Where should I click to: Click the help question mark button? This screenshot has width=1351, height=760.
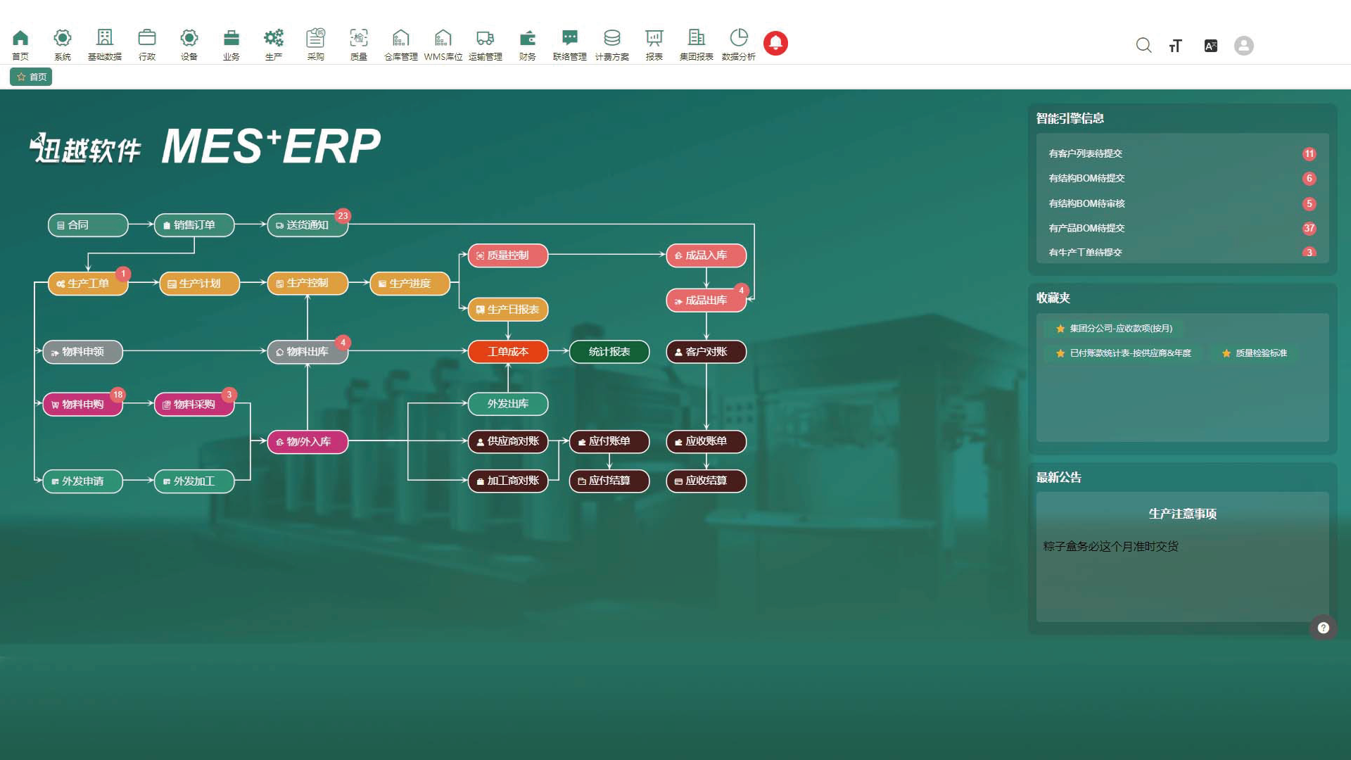(x=1323, y=628)
